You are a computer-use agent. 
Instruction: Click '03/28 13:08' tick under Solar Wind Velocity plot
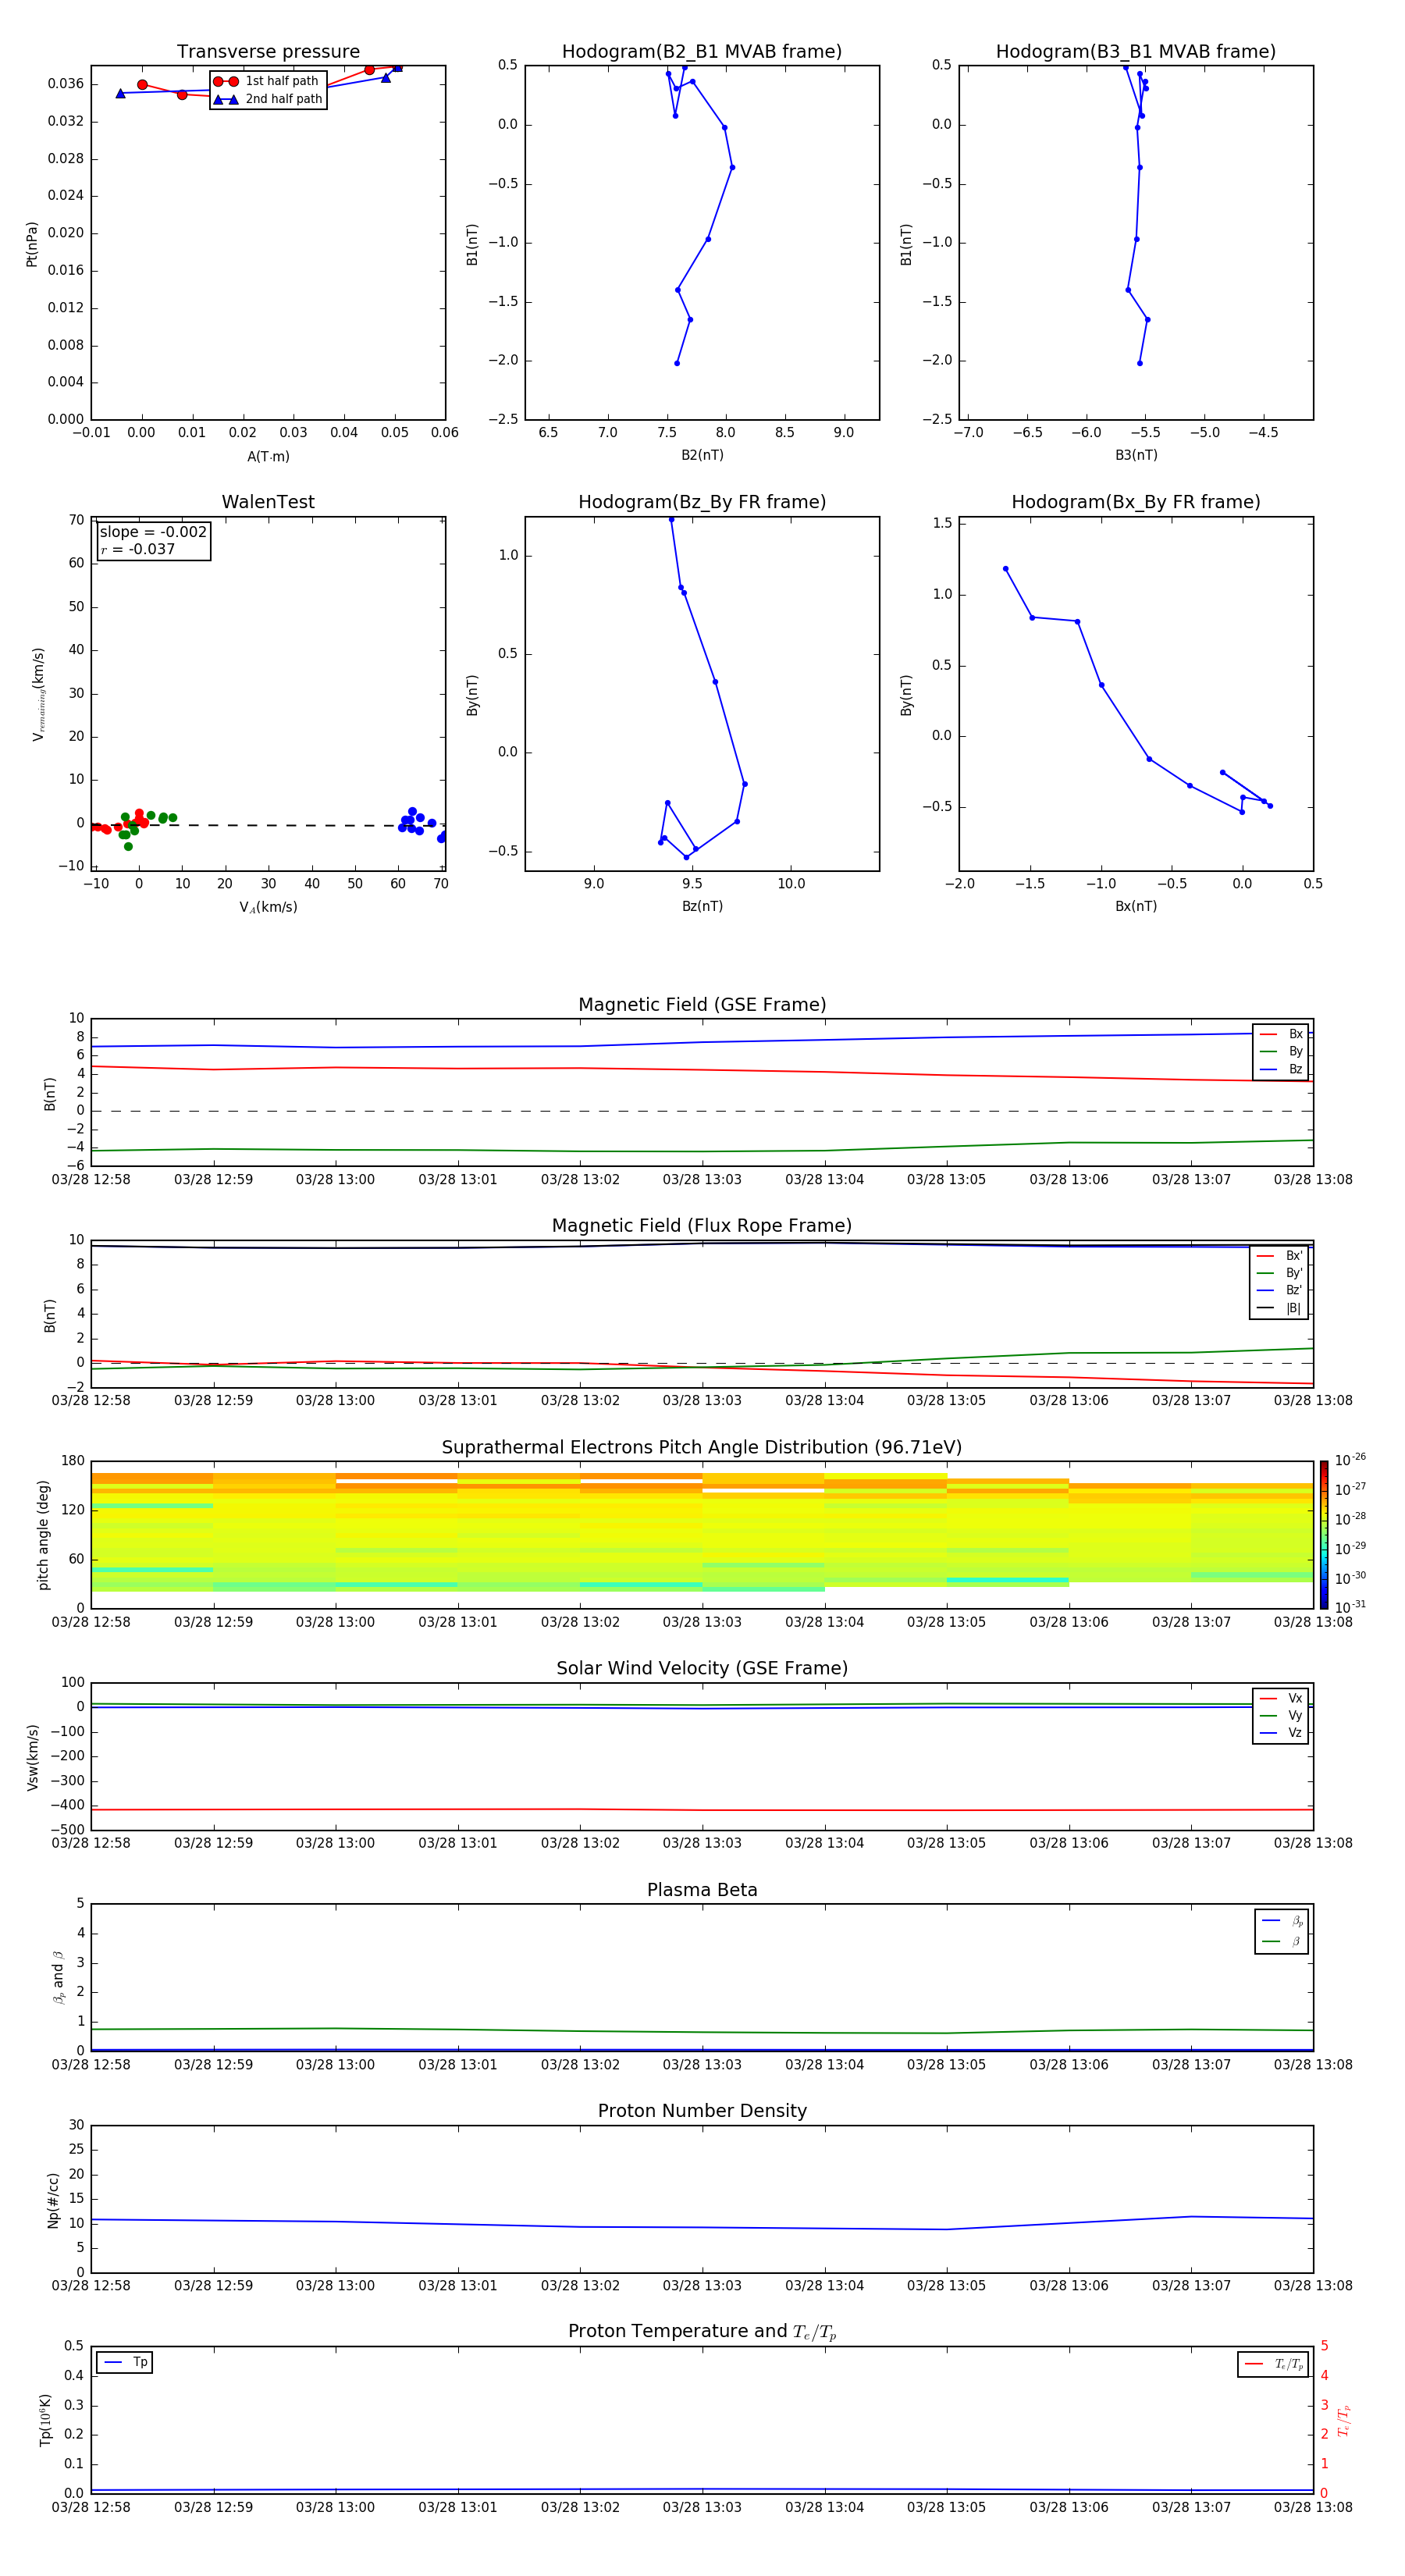pos(1313,1842)
